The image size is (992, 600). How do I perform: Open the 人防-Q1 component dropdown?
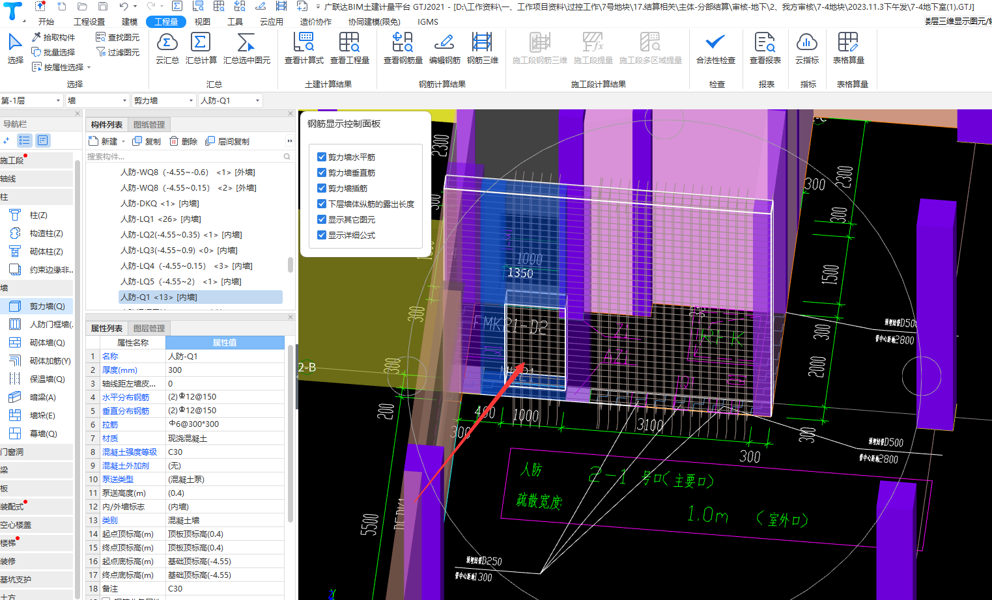click(x=257, y=101)
